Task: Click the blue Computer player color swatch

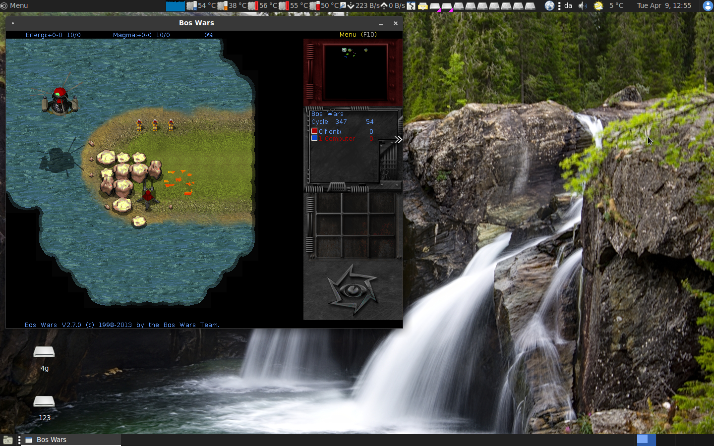Action: [314, 138]
